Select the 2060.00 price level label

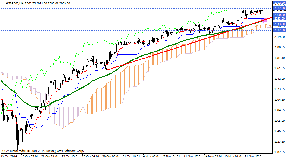[x=279, y=15]
